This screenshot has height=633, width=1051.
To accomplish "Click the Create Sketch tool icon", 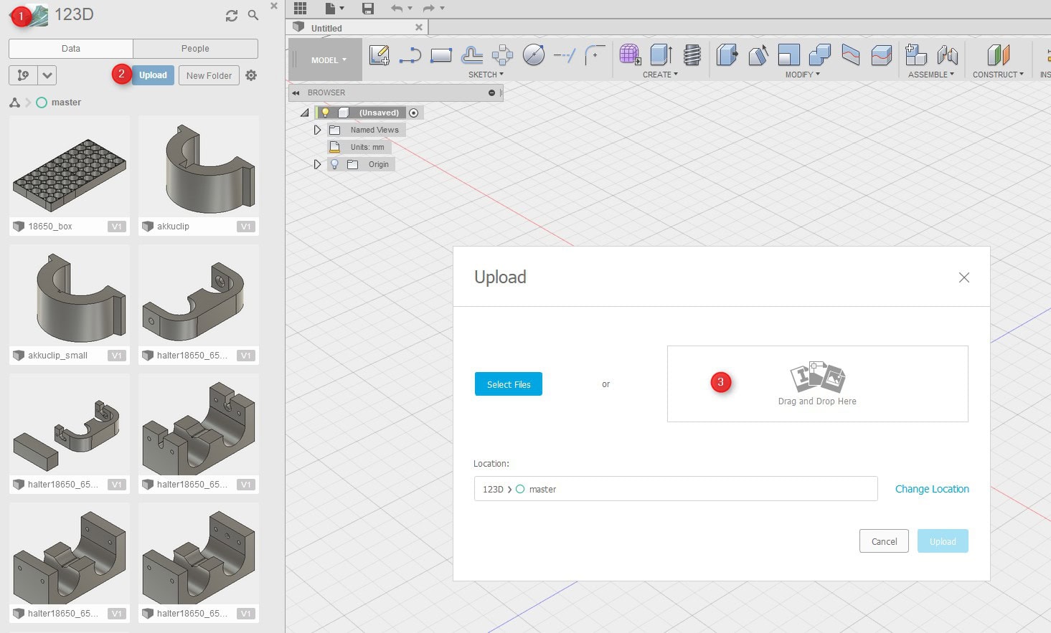I will [x=379, y=55].
